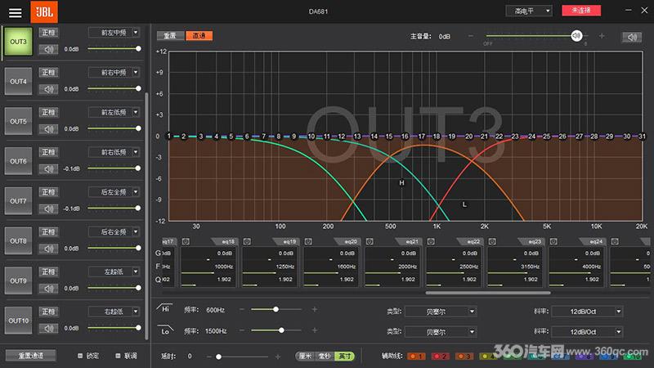Screen dimensions: 654x368
Task: Click EQ point 17 on the graph
Action: pos(422,137)
